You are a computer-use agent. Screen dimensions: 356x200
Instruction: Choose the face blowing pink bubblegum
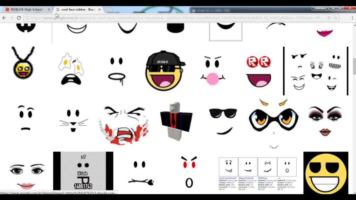click(213, 71)
